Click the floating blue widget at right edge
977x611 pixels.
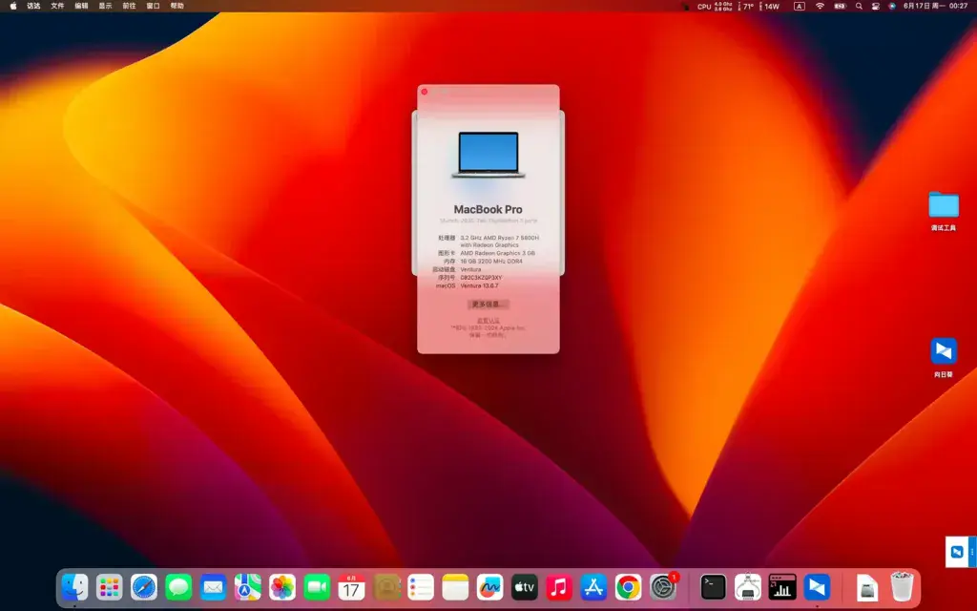960,552
